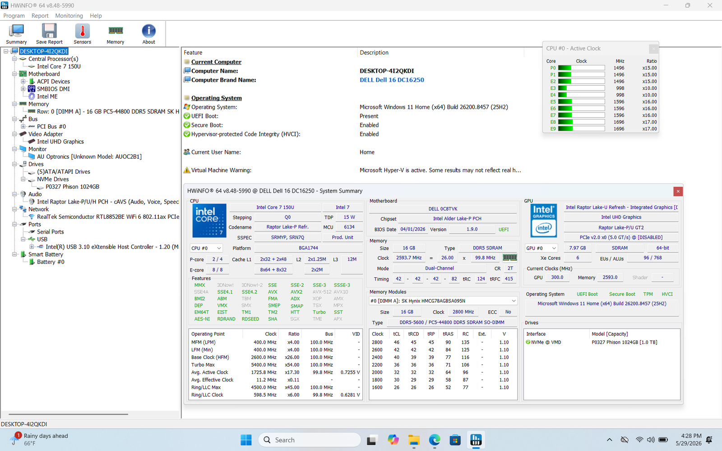Open the Windows Start menu
The width and height of the screenshot is (722, 451).
(246, 440)
